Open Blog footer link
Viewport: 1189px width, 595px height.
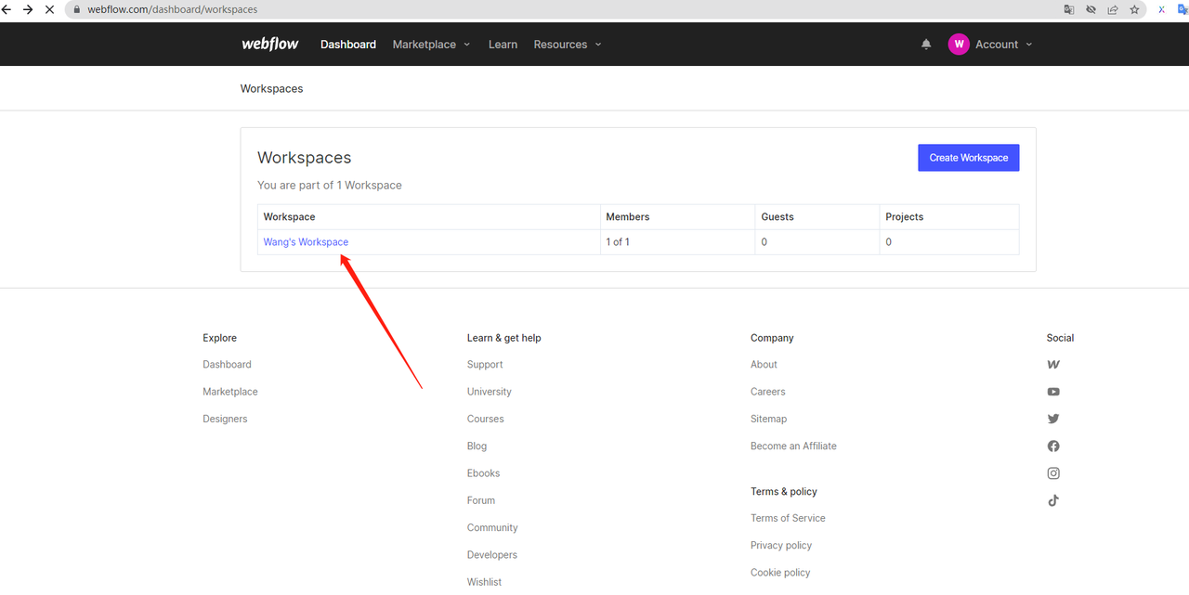[477, 446]
